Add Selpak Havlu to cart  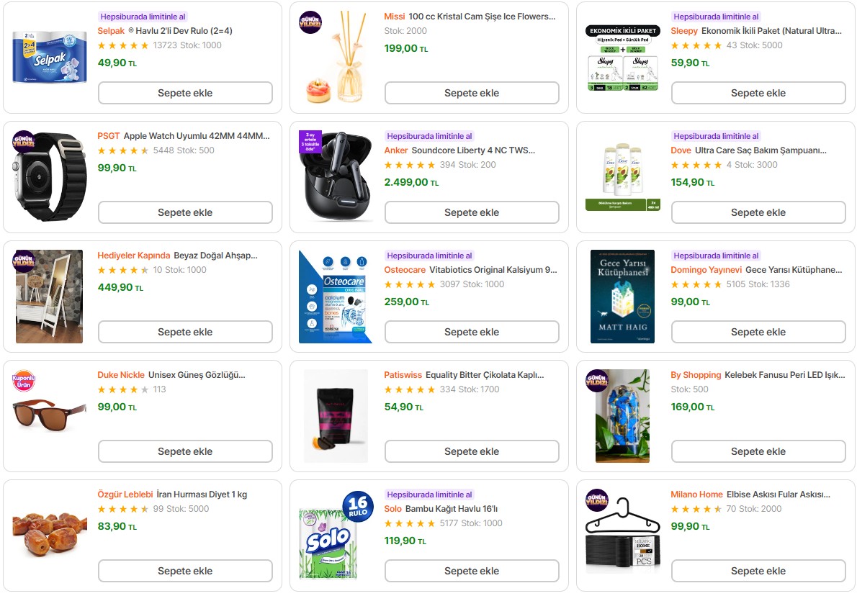[185, 93]
